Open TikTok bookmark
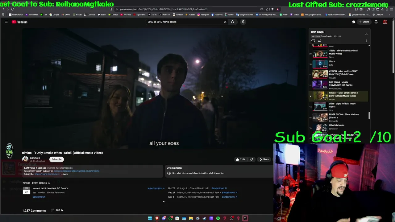 (152, 14)
